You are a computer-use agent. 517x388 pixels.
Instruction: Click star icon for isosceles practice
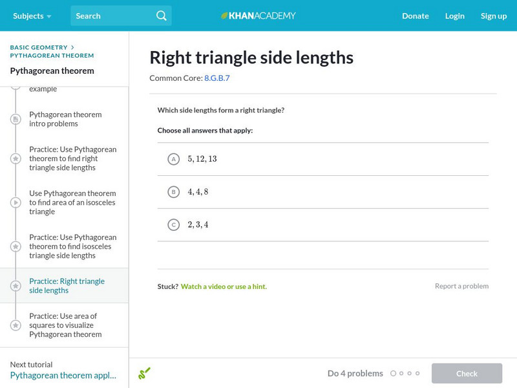(16, 246)
